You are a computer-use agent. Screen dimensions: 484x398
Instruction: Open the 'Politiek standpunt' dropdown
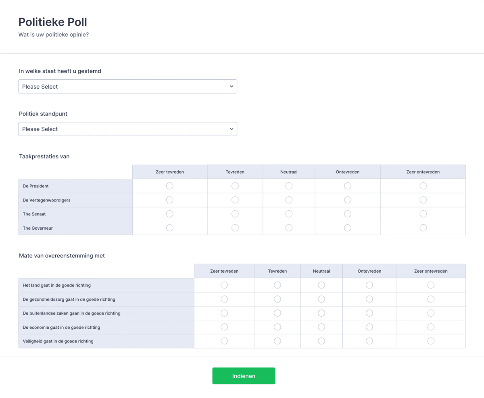(x=127, y=129)
